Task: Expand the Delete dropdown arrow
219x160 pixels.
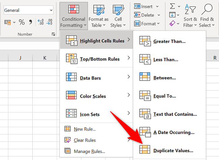Action: (159, 15)
